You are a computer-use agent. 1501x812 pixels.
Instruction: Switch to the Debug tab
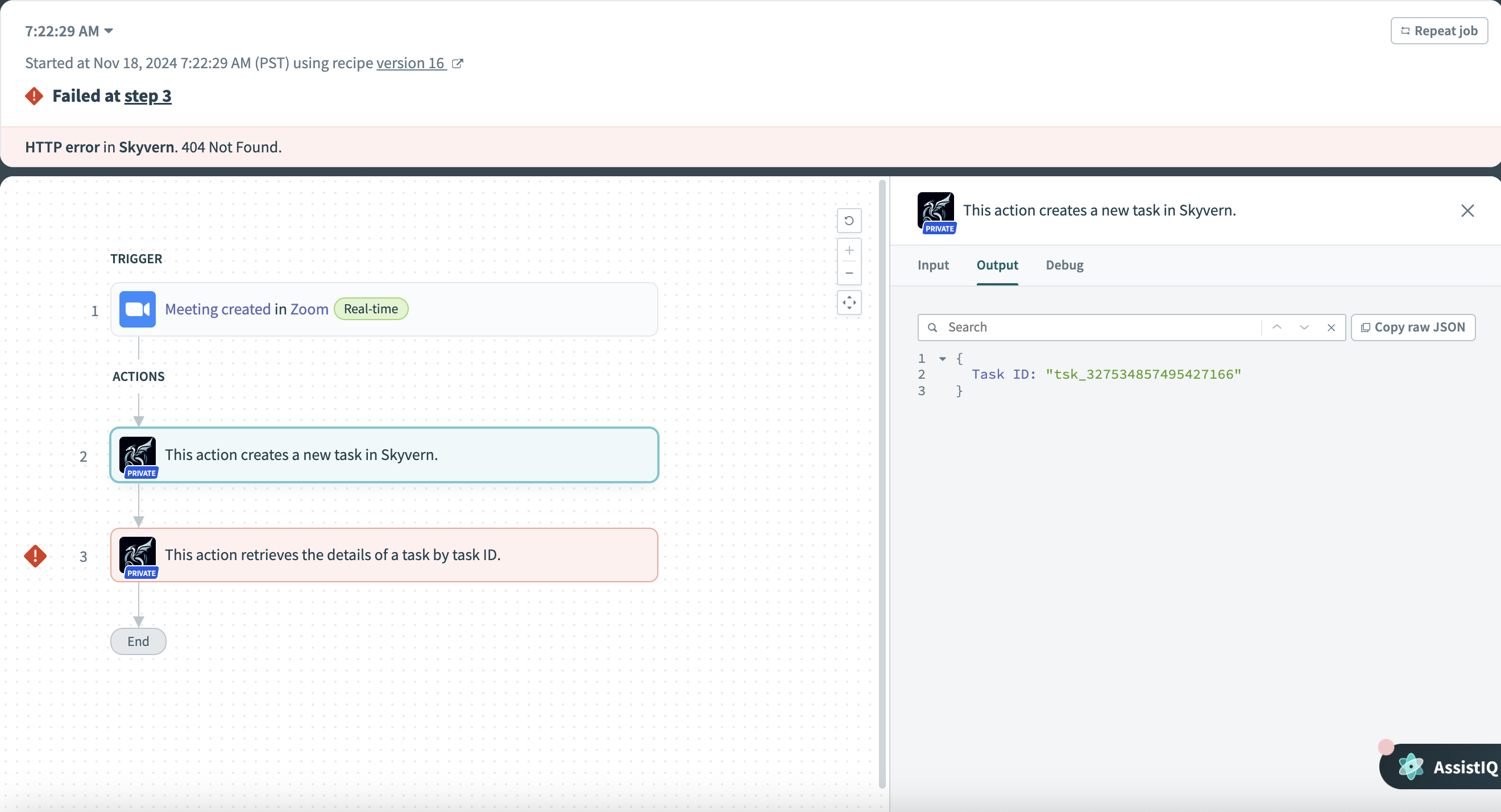coord(1064,265)
